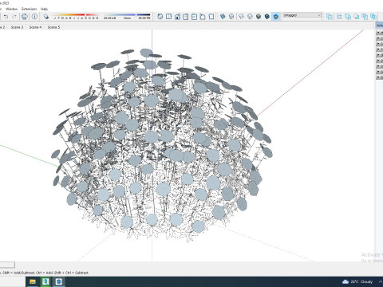Click the Print button

click(24, 17)
